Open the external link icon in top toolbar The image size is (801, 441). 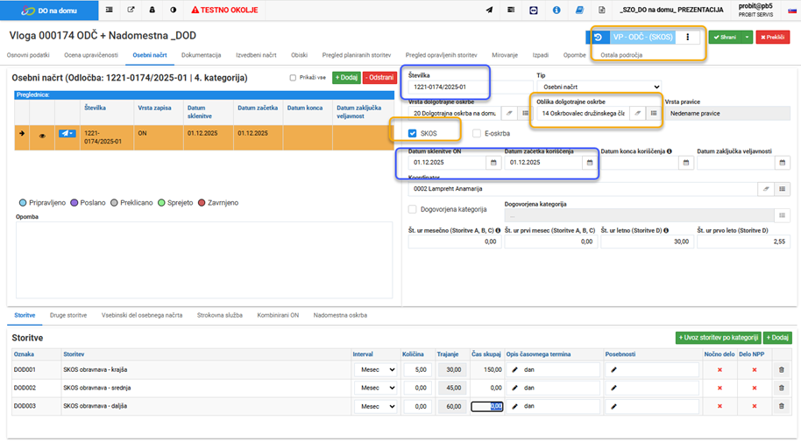pyautogui.click(x=131, y=10)
